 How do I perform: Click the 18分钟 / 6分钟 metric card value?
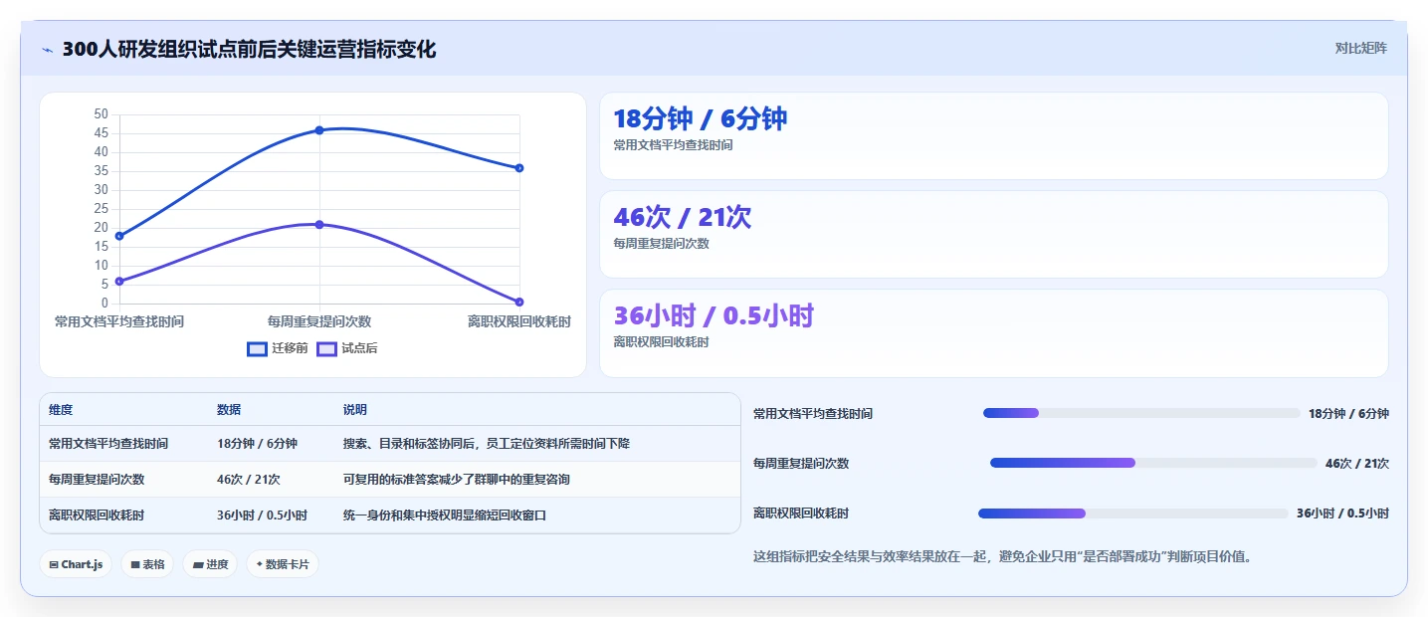(701, 119)
